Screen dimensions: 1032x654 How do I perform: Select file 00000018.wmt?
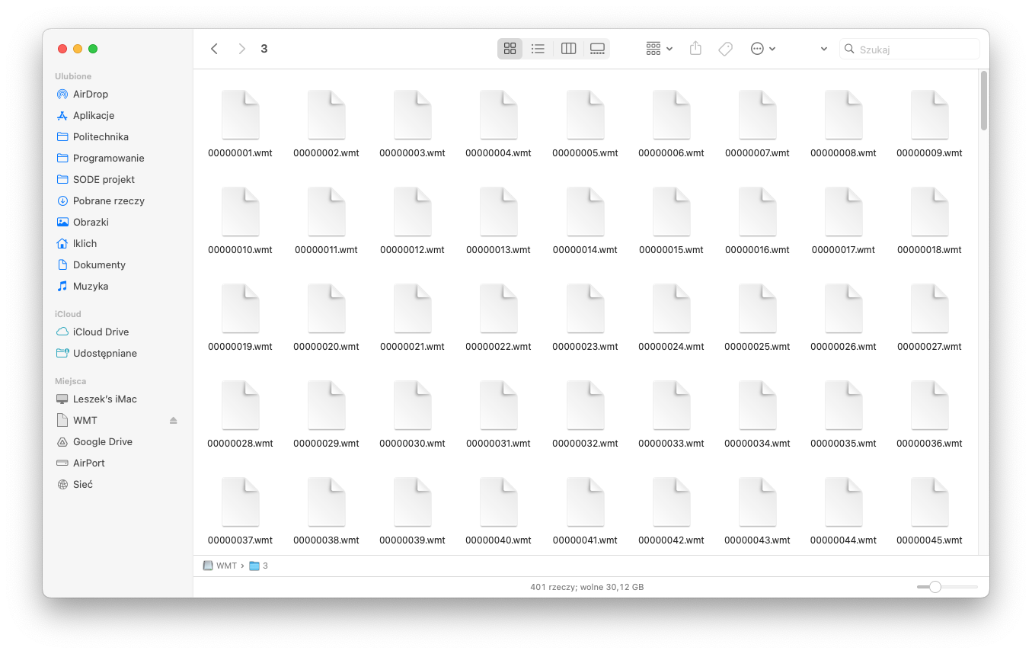pos(929,222)
